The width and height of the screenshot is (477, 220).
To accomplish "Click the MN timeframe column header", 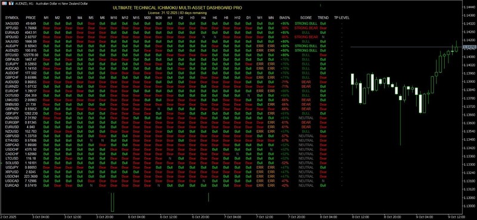I will 271,18.
